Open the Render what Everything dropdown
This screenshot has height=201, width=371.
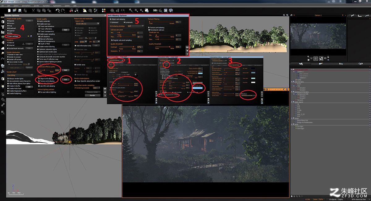(20, 75)
